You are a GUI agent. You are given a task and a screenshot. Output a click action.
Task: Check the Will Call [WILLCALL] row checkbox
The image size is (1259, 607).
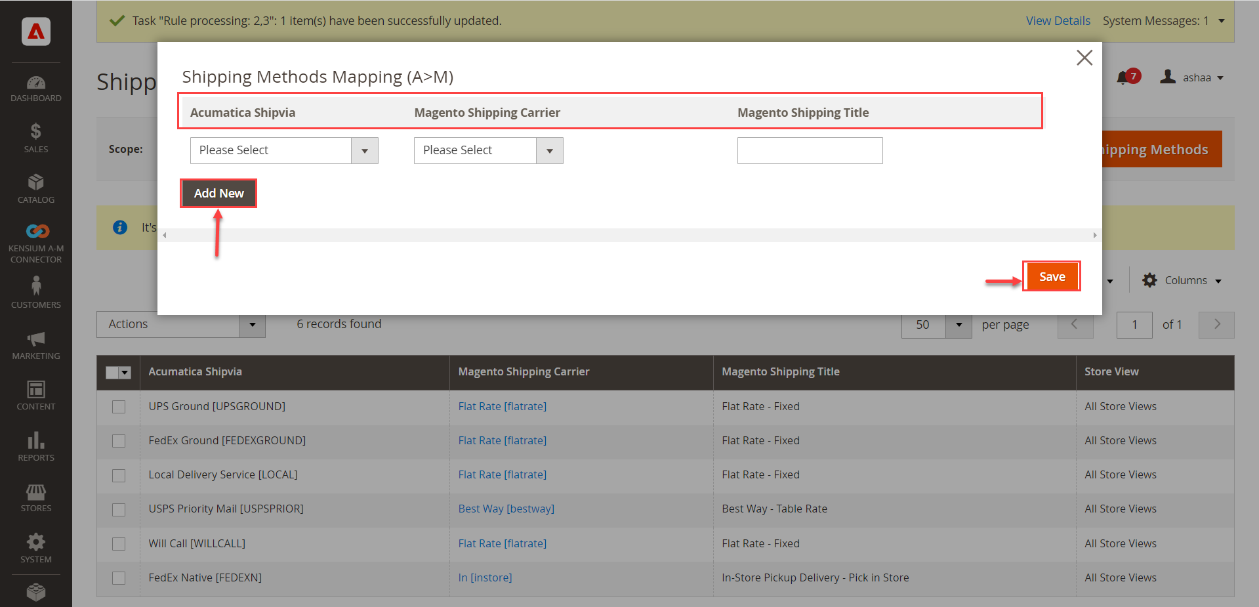(x=119, y=544)
